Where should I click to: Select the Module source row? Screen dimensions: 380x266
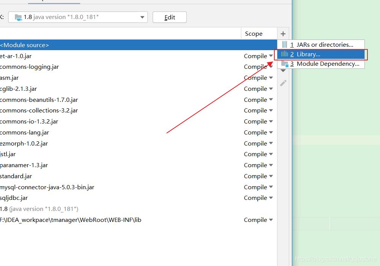click(114, 45)
